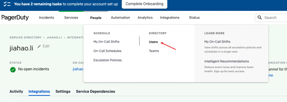Image resolution: width=287 pixels, height=102 pixels.
Task: Click the Service Directory breadcrumb
Action: (x=26, y=38)
